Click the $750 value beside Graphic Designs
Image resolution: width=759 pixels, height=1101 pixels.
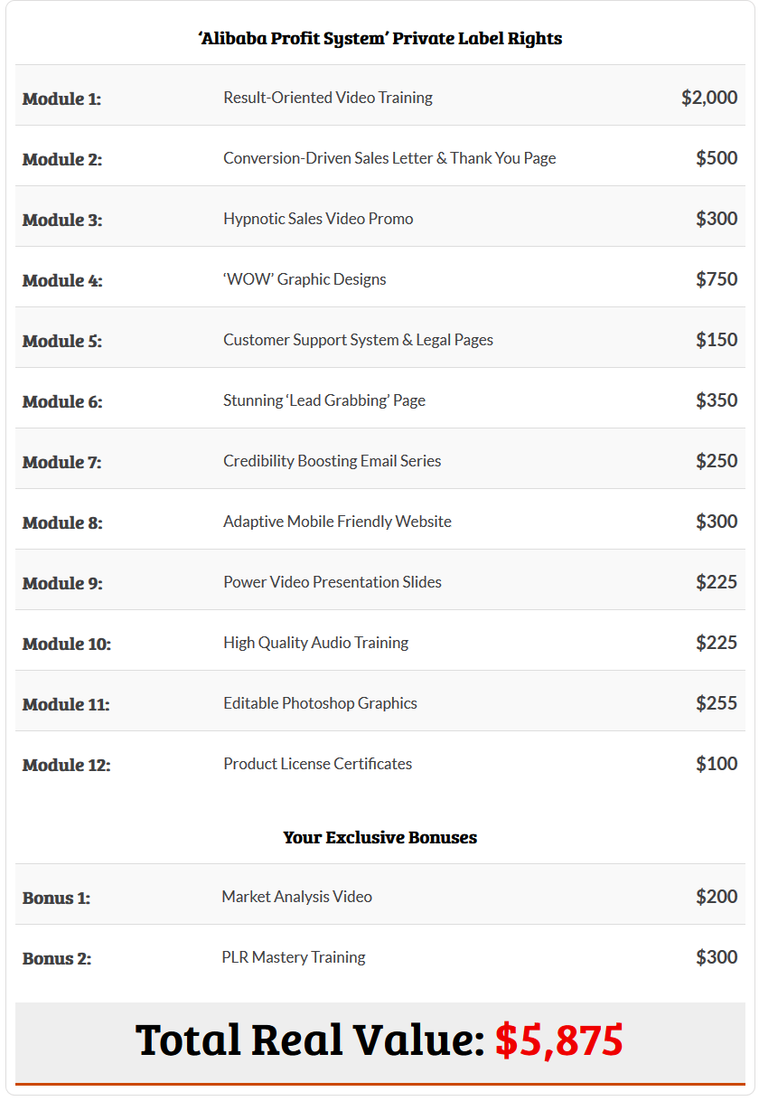click(717, 279)
